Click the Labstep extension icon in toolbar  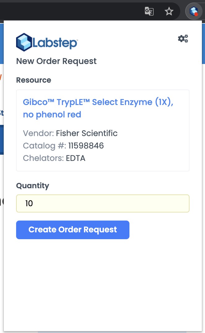click(194, 12)
